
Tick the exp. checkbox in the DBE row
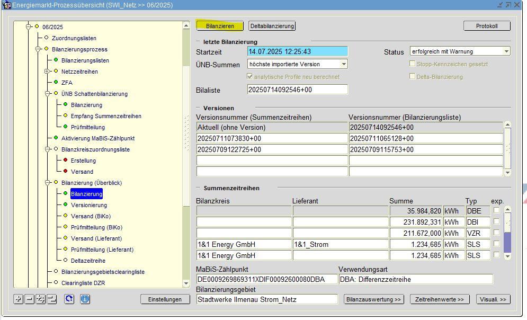(497, 210)
